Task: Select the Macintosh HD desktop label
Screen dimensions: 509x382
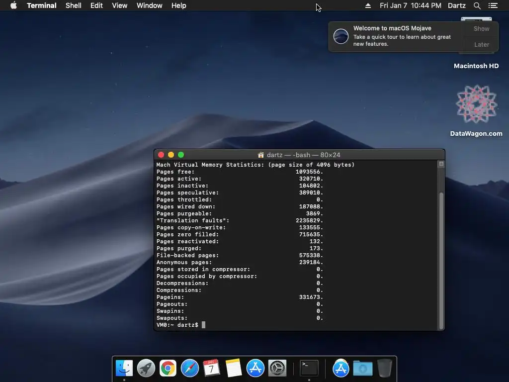Action: (476, 66)
